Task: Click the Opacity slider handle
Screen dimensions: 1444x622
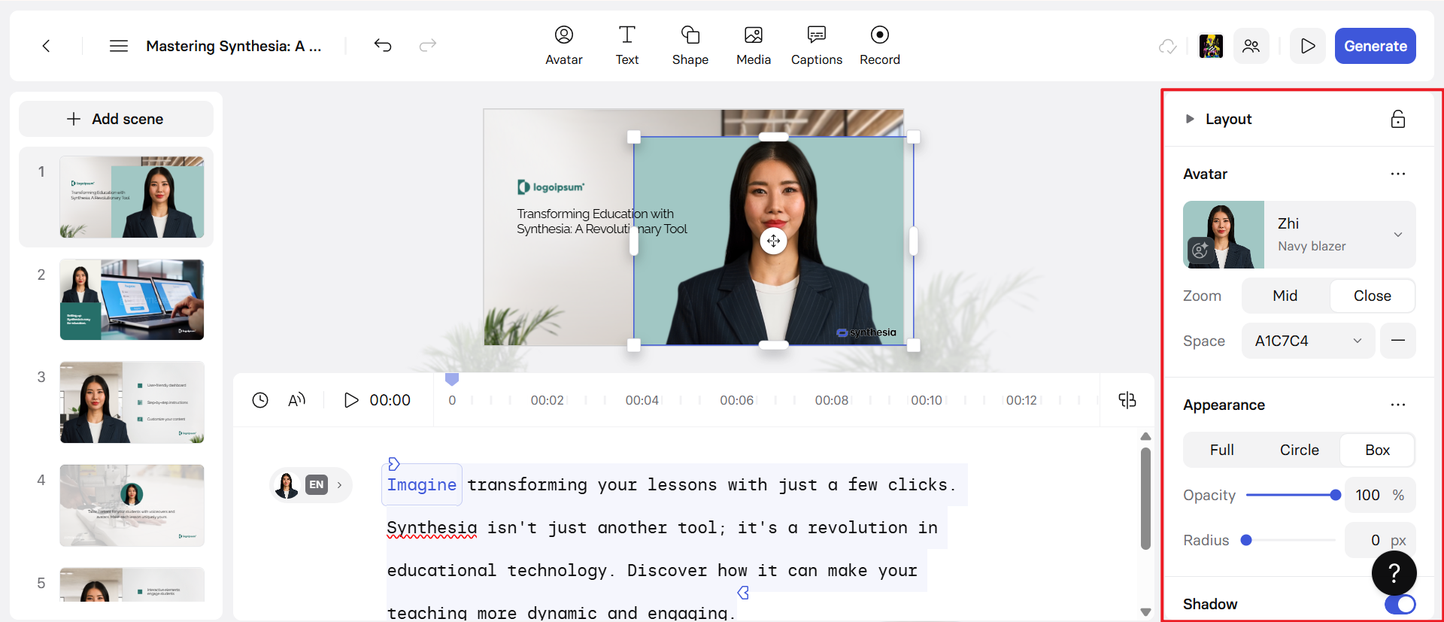Action: click(x=1335, y=495)
